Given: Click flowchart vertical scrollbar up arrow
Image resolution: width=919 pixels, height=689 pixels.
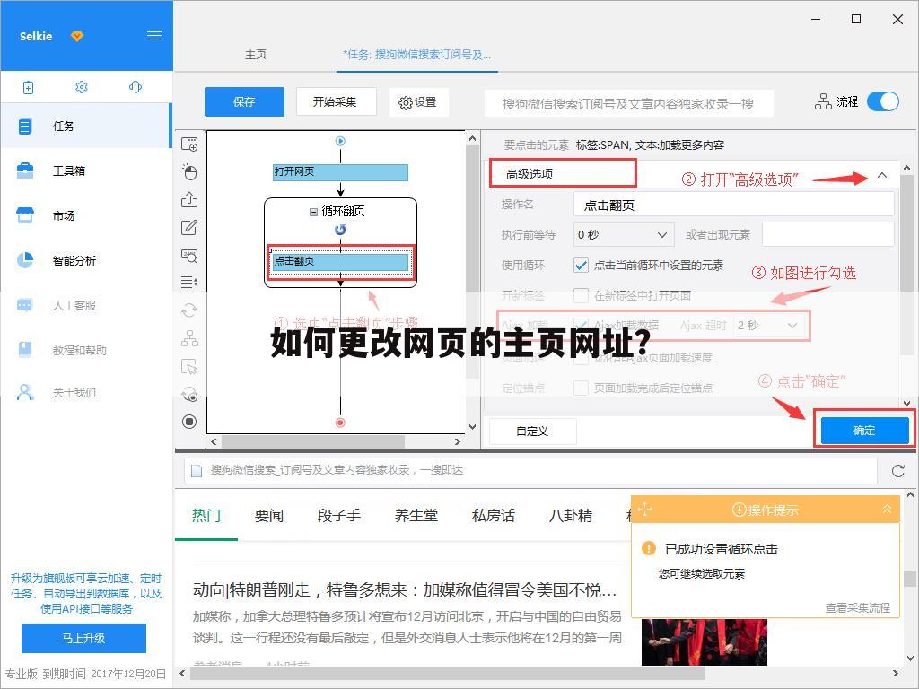Looking at the screenshot, I should click(x=472, y=139).
